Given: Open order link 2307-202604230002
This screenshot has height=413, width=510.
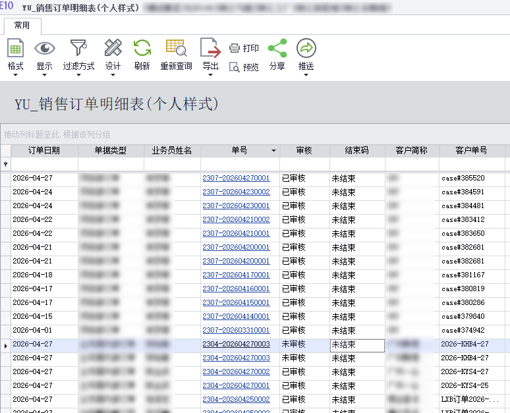Looking at the screenshot, I should (236, 192).
